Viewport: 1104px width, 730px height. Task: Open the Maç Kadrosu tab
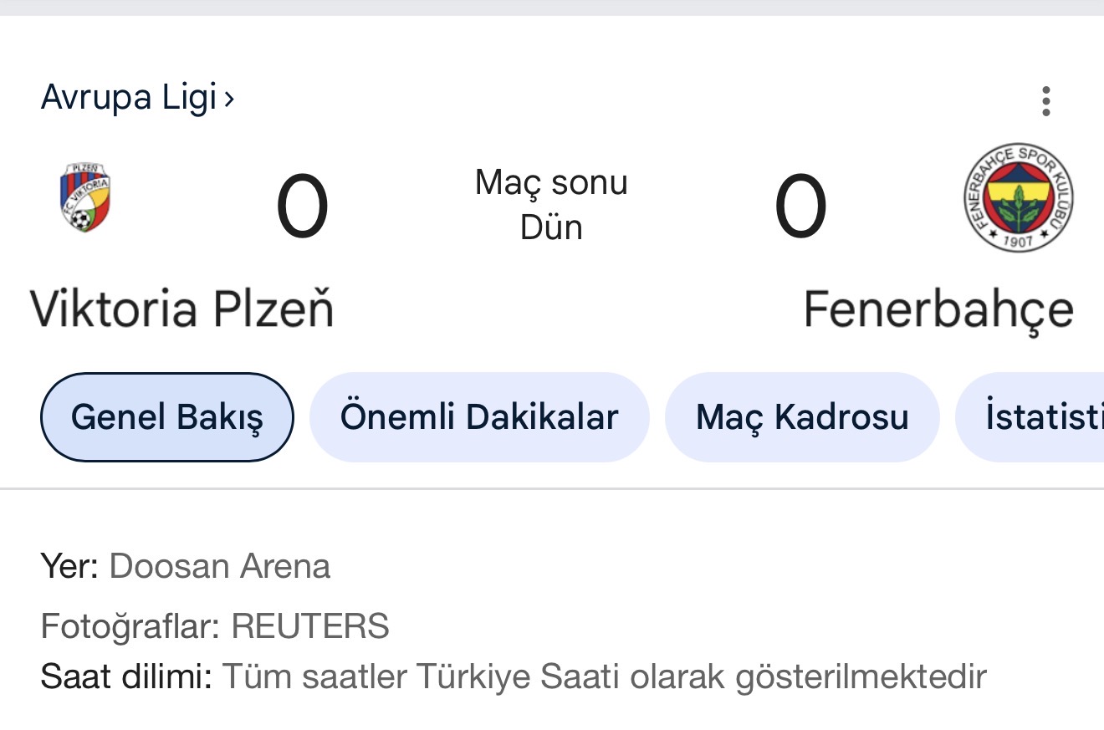pos(802,416)
